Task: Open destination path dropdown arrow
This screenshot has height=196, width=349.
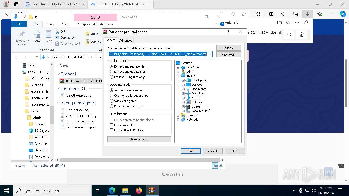Action: click(210, 54)
